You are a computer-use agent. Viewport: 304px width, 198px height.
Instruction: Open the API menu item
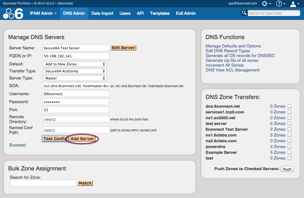(x=140, y=13)
